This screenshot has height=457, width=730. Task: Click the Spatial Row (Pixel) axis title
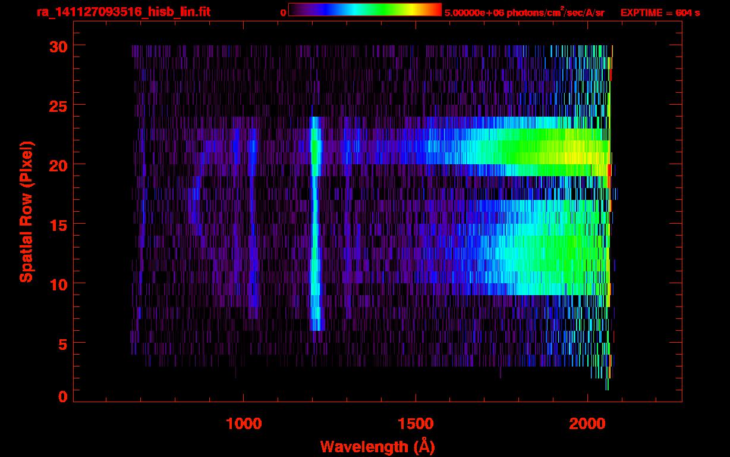(26, 211)
